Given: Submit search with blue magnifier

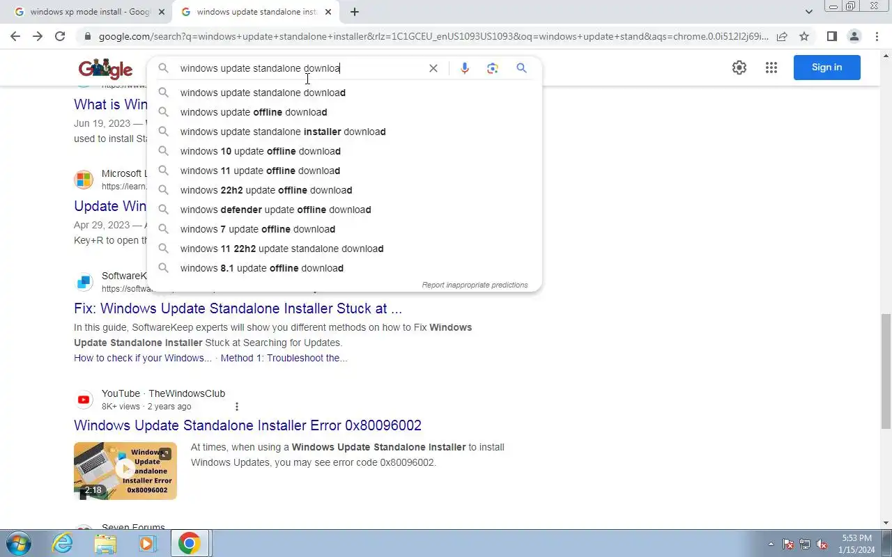Looking at the screenshot, I should coord(521,68).
